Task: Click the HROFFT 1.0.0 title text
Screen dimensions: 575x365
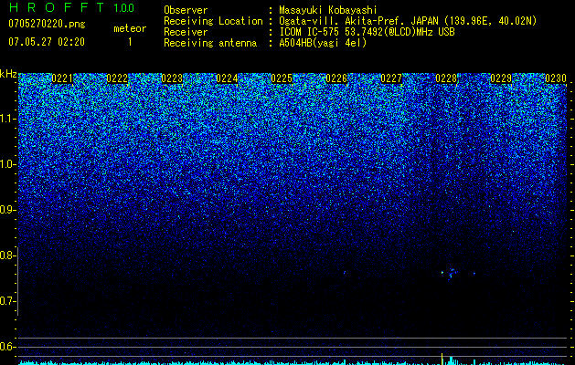Action: coord(72,7)
